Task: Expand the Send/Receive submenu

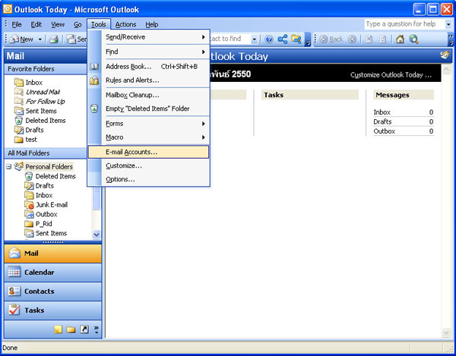Action: pyautogui.click(x=204, y=37)
